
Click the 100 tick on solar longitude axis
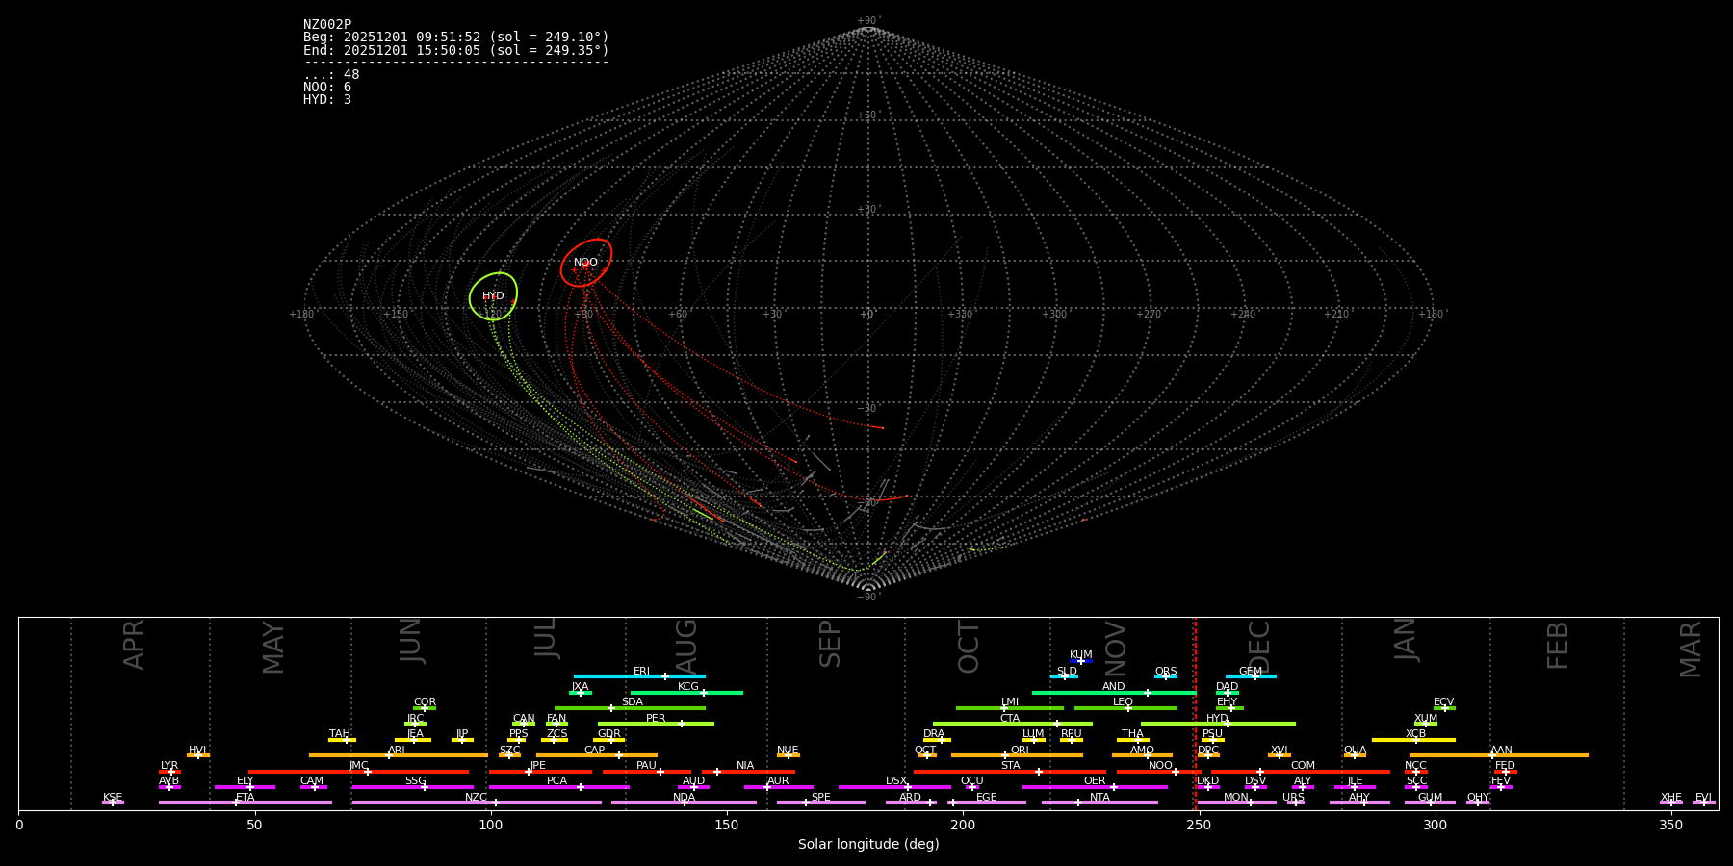491,825
